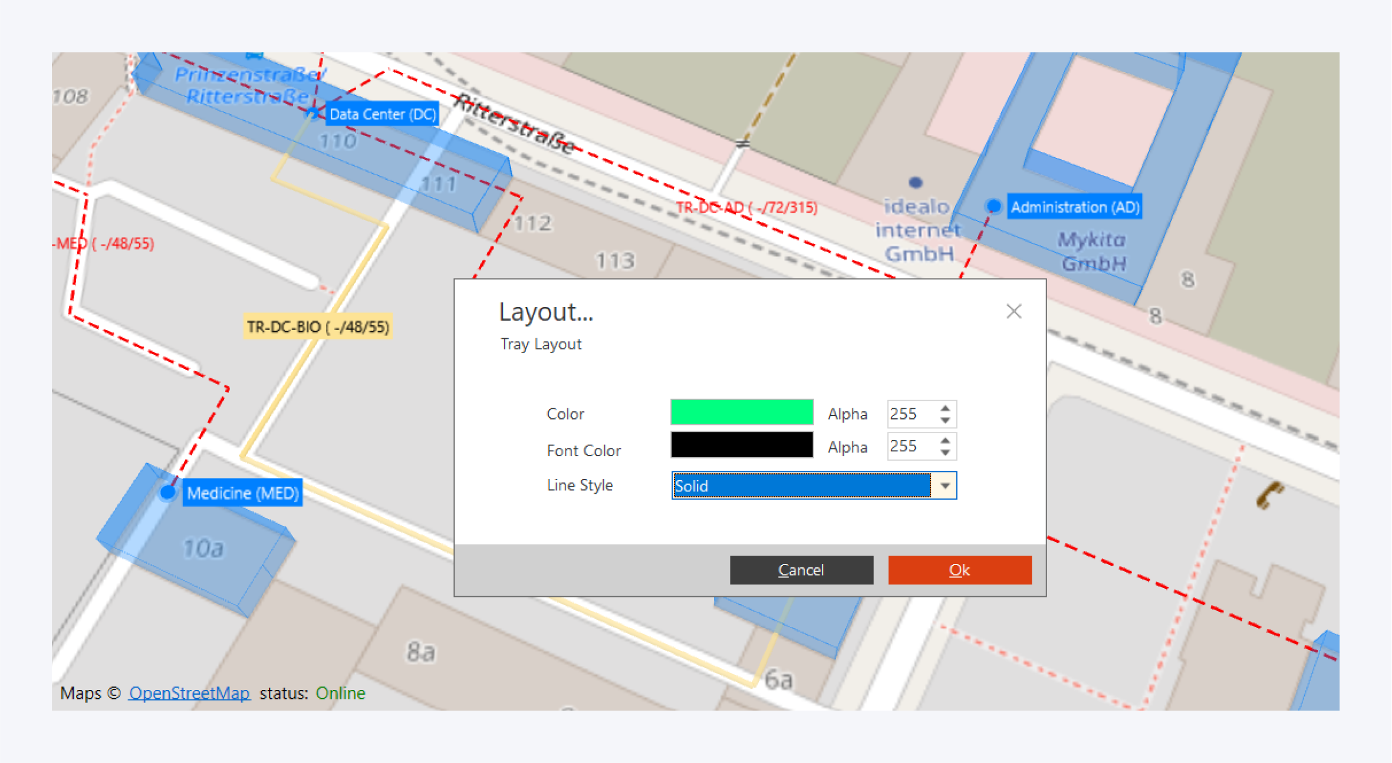
Task: Click the telephone icon on map
Action: 1269,494
